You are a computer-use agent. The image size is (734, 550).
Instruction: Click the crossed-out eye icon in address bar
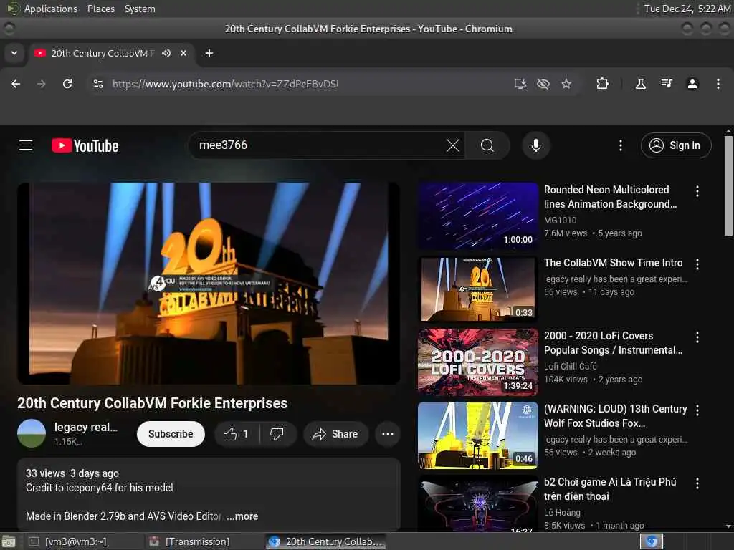[x=543, y=84]
